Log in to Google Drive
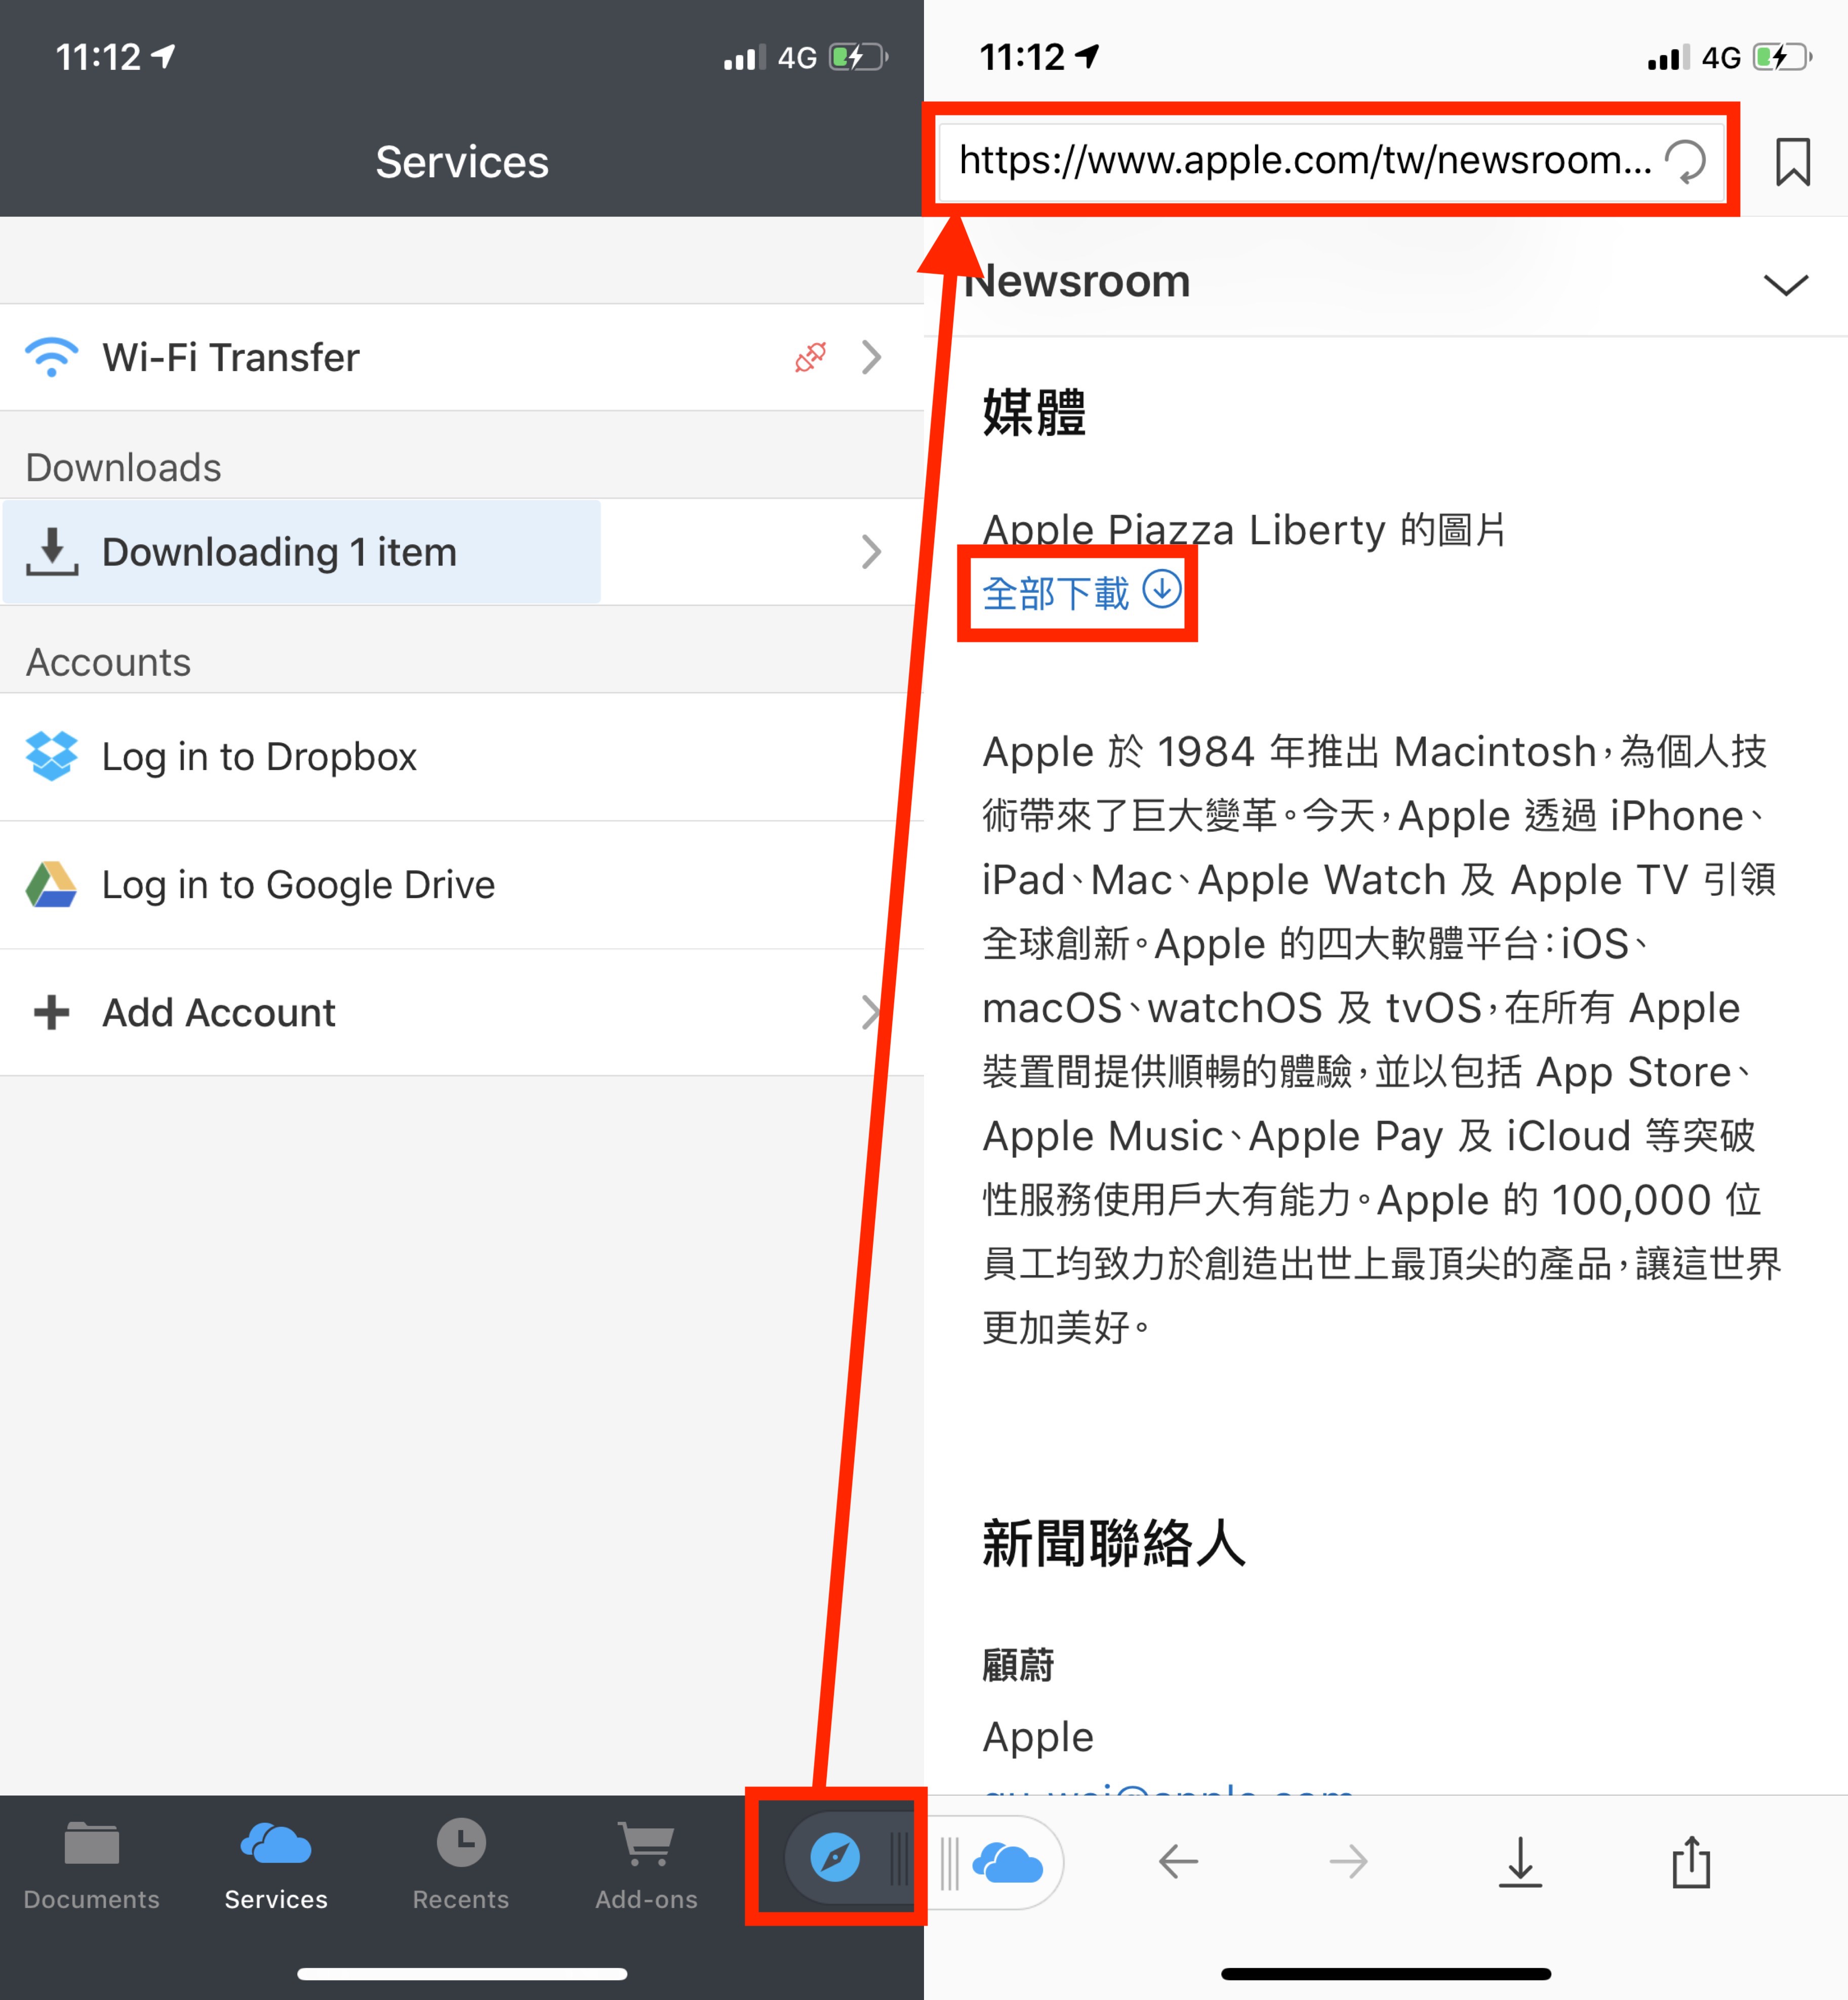Image resolution: width=1848 pixels, height=2000 pixels. click(461, 885)
